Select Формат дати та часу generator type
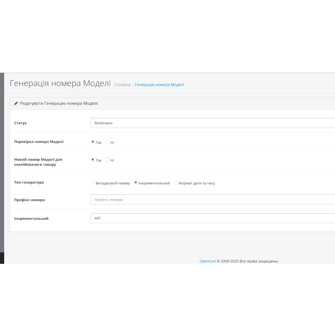The image size is (335, 335). click(x=176, y=182)
